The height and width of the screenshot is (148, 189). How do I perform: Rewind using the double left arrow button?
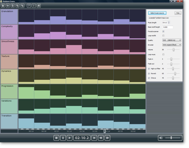[x=101, y=138]
